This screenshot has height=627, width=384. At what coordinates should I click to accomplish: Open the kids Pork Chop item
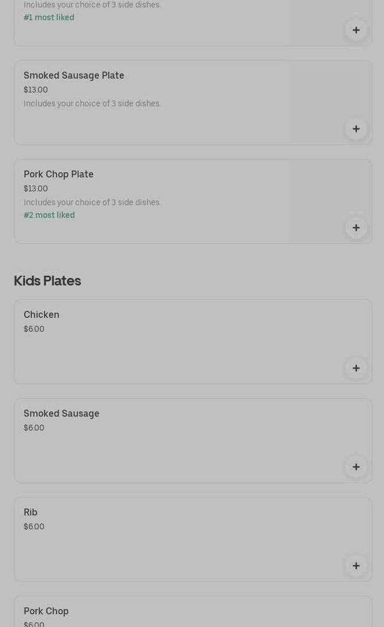[46, 611]
